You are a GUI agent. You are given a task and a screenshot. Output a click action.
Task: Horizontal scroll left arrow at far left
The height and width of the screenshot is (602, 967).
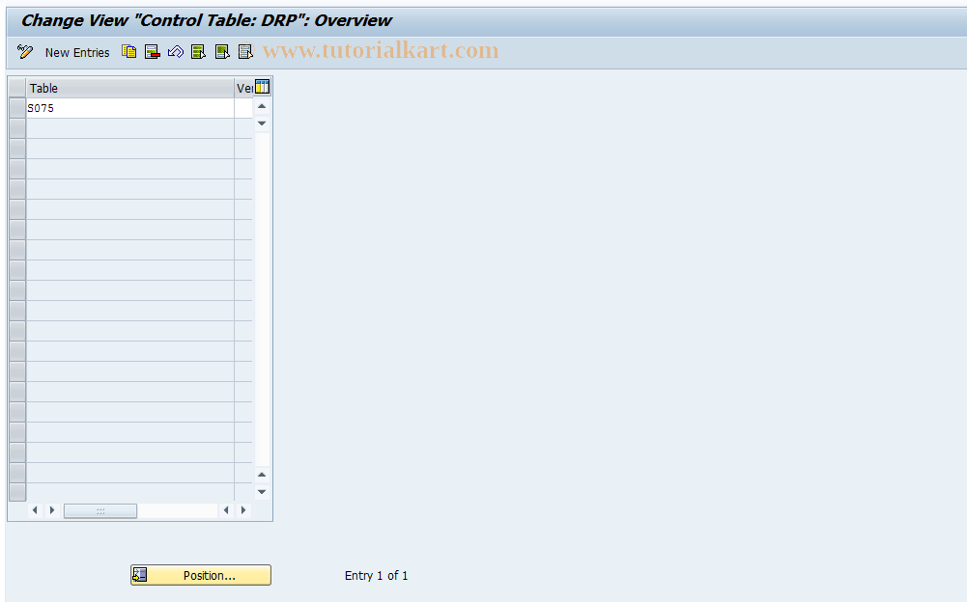(35, 510)
